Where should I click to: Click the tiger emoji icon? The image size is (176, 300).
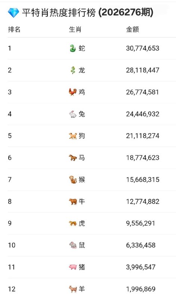pyautogui.click(x=72, y=223)
